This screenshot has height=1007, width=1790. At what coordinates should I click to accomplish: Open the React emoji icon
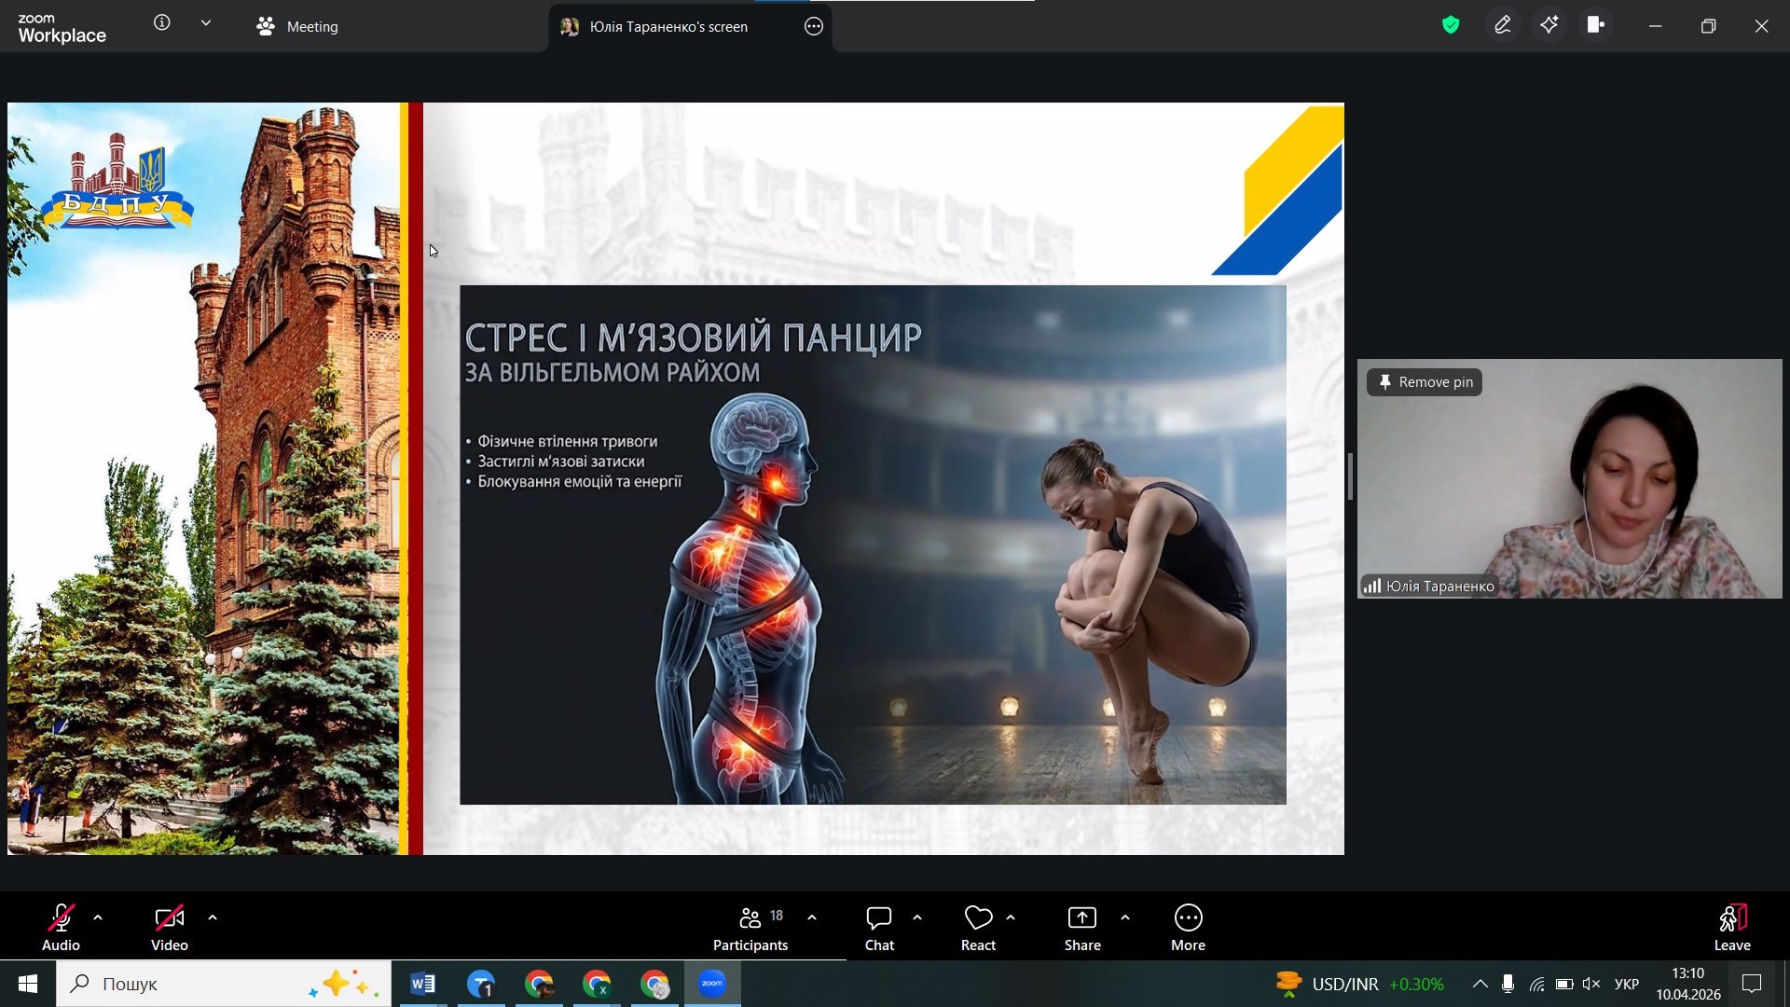coord(978,918)
